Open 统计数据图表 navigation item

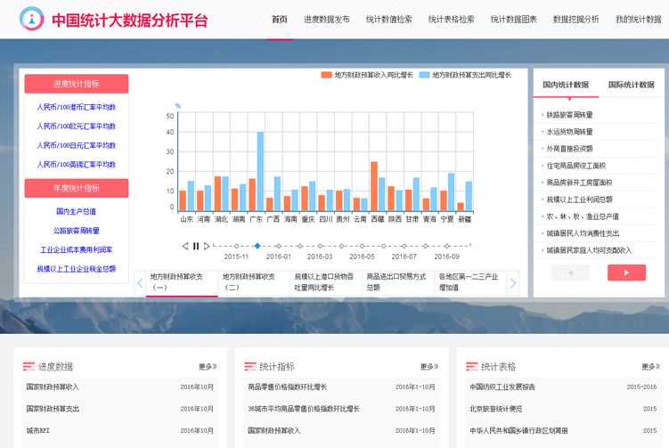point(514,20)
